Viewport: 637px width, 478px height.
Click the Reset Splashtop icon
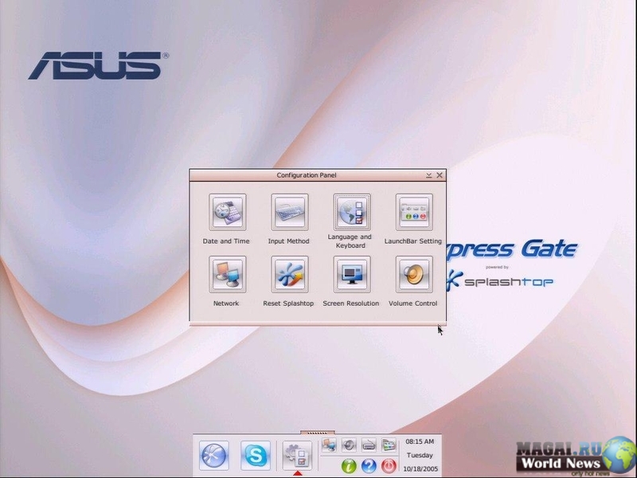click(x=290, y=274)
